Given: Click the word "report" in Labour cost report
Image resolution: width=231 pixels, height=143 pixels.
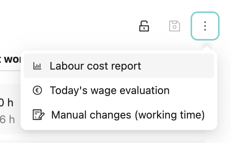Looking at the screenshot, I should pos(126,66).
